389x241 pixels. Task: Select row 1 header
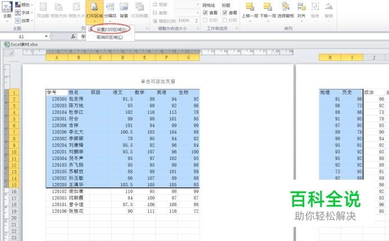coord(14,93)
